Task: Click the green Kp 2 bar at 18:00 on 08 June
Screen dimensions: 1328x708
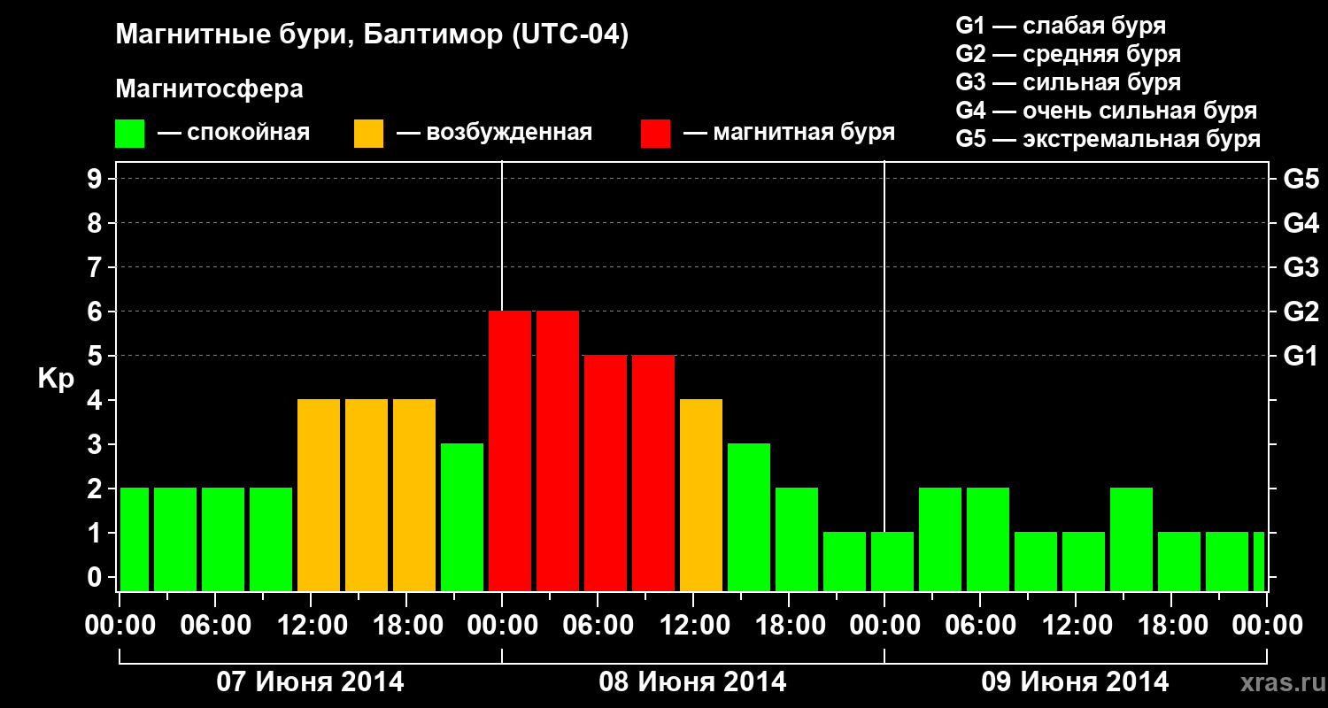Action: 797,540
